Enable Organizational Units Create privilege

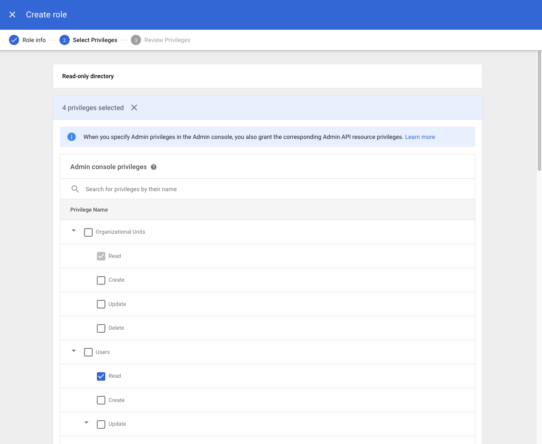coord(101,280)
